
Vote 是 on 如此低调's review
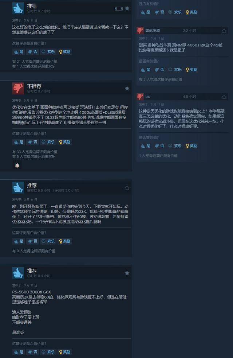tap(145, 70)
